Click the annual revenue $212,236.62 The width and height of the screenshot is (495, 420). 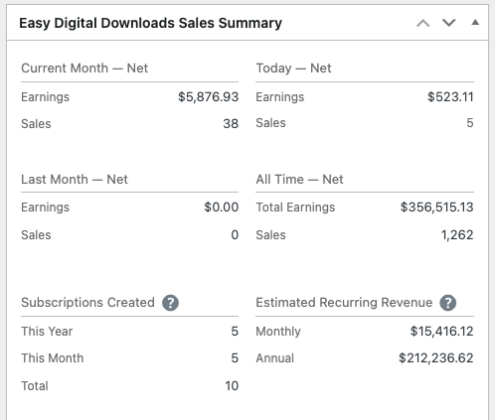tap(436, 358)
